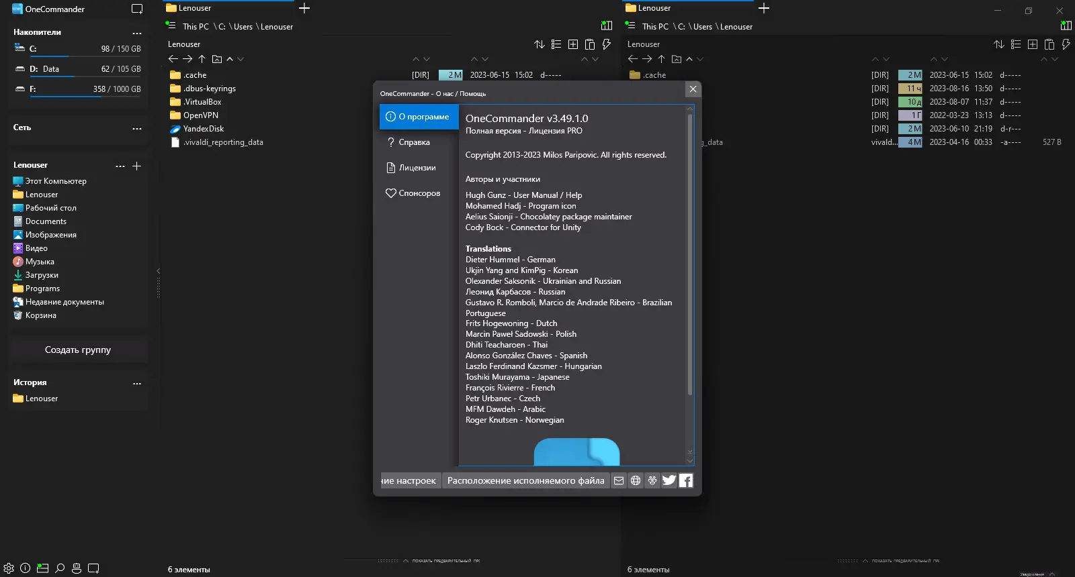Image resolution: width=1075 pixels, height=577 pixels.
Task: Select 'Этот Компьютер' in favorites
Action: click(50, 181)
